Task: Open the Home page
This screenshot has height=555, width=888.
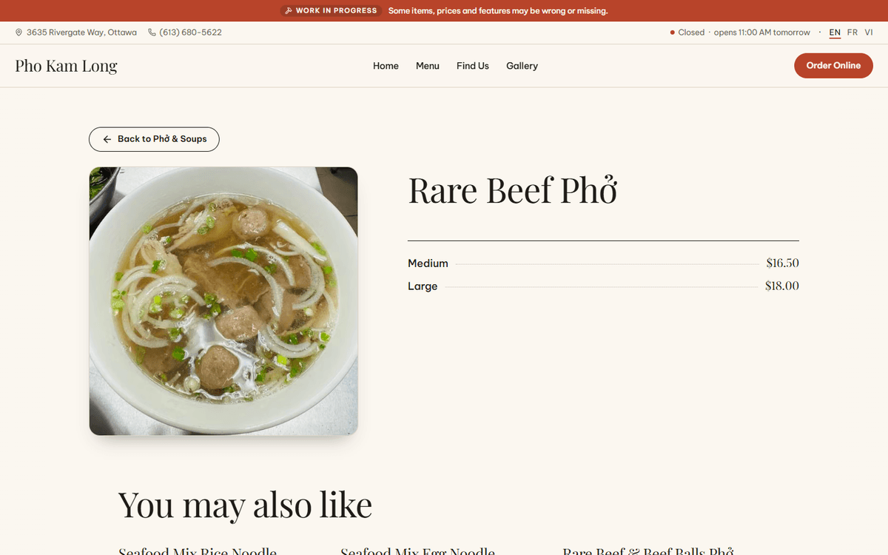Action: (x=386, y=66)
